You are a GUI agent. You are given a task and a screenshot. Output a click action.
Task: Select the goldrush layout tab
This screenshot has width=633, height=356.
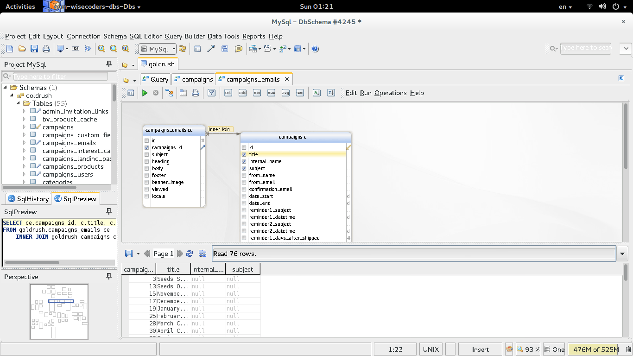coord(157,64)
